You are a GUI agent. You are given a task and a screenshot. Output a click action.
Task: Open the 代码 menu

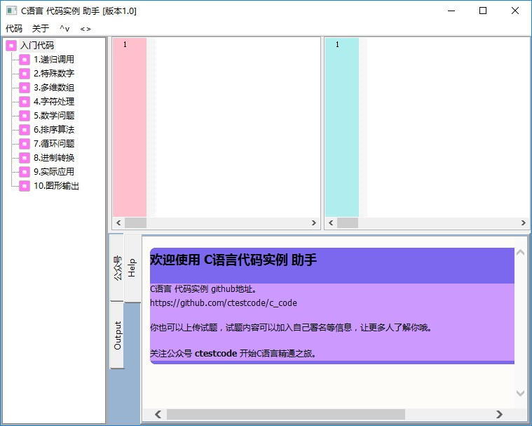pyautogui.click(x=14, y=29)
